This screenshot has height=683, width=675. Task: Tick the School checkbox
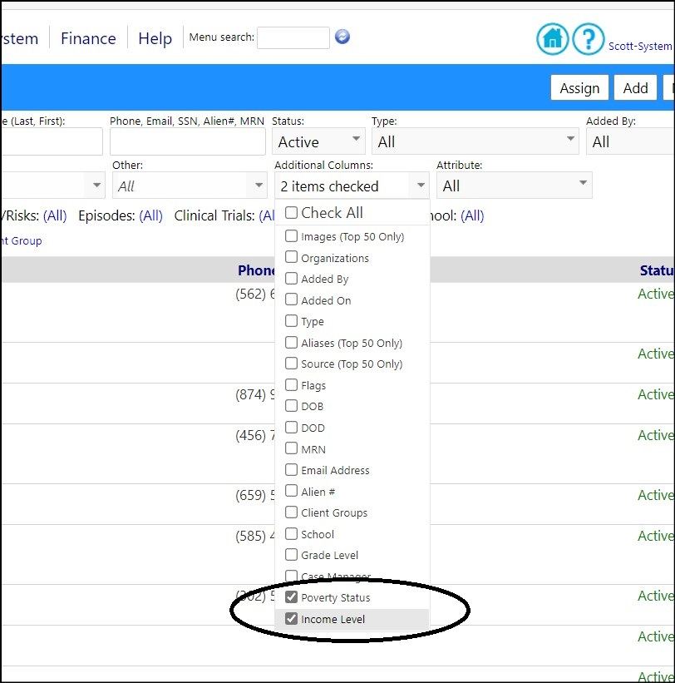(x=291, y=533)
